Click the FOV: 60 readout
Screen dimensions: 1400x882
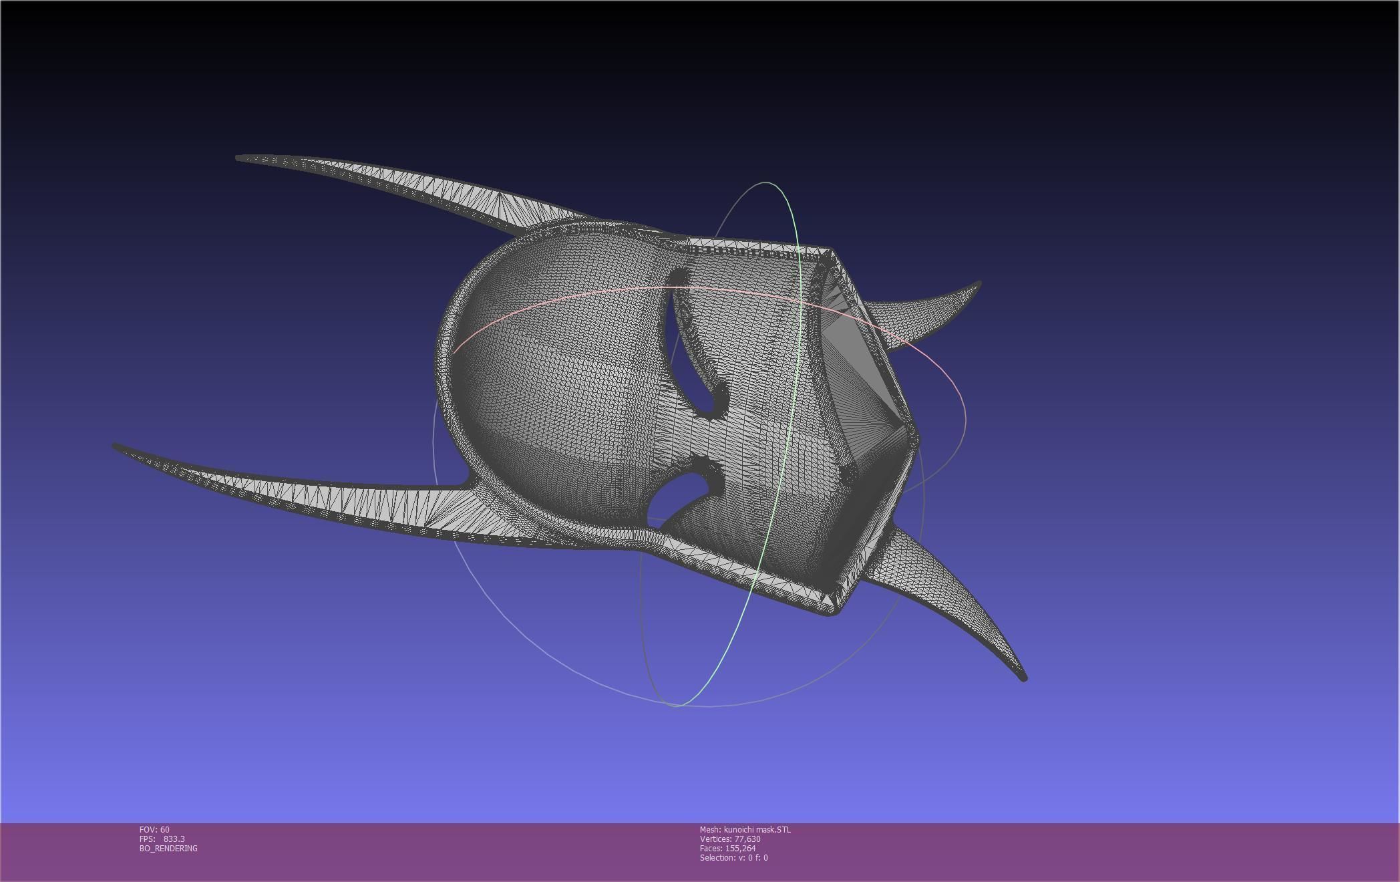click(x=154, y=829)
